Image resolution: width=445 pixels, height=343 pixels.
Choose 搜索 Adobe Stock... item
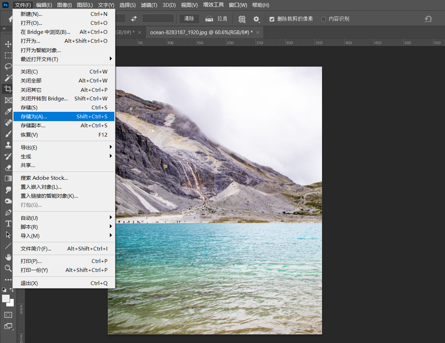click(64, 178)
